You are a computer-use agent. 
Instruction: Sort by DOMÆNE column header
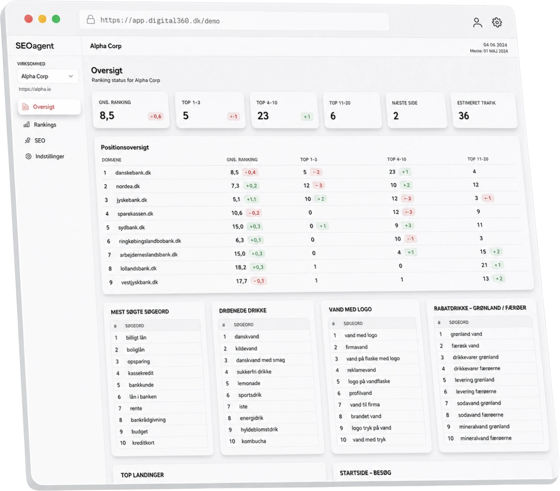(x=112, y=160)
